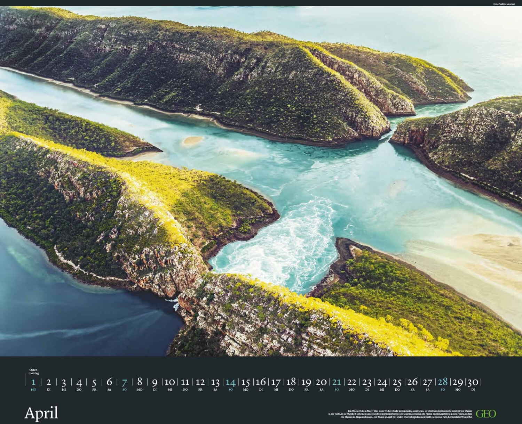Click the photo credit text at top right
Viewport: 522px width, 424px height.
pos(504,4)
